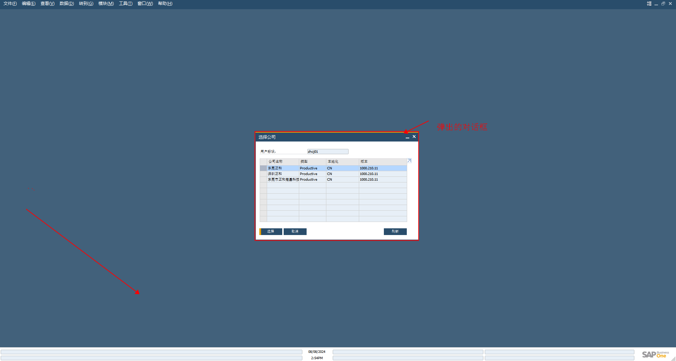Close the 选择公司 dialog
Viewport: 676px width, 361px height.
tap(414, 137)
